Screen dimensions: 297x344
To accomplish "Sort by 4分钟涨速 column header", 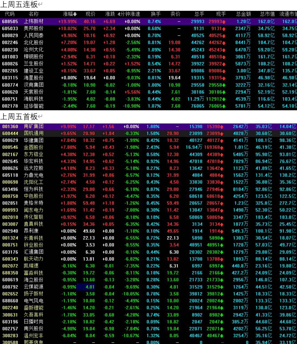I will [x=129, y=14].
